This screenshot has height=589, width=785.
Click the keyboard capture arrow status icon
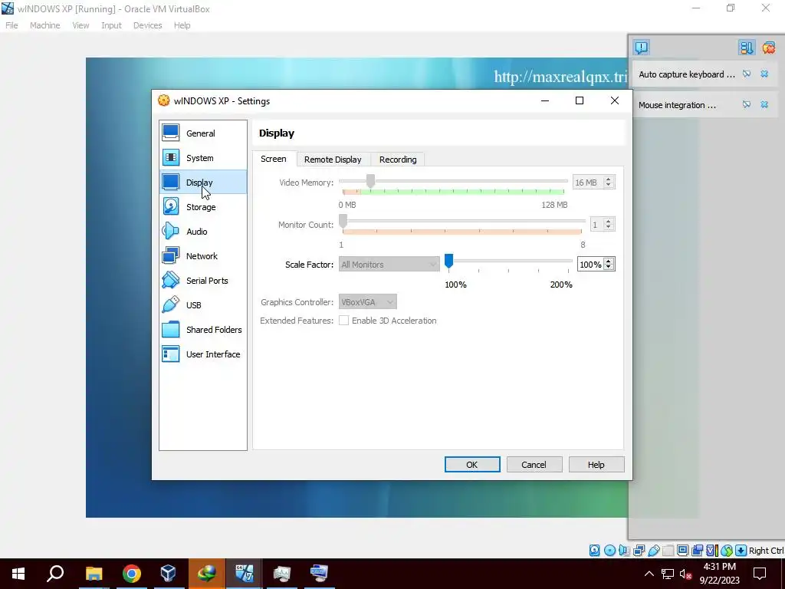click(x=741, y=551)
